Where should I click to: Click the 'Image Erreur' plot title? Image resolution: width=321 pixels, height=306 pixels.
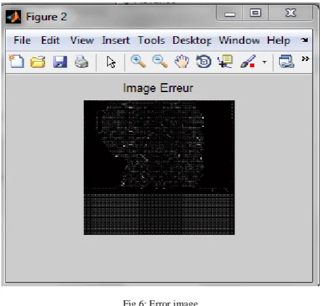pos(158,88)
